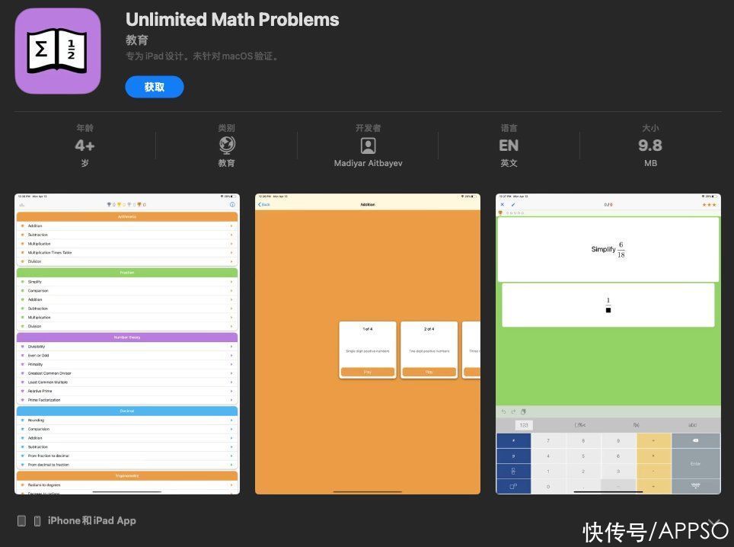Open the orange Addition levels screenshot
734x547 pixels.
pyautogui.click(x=368, y=344)
